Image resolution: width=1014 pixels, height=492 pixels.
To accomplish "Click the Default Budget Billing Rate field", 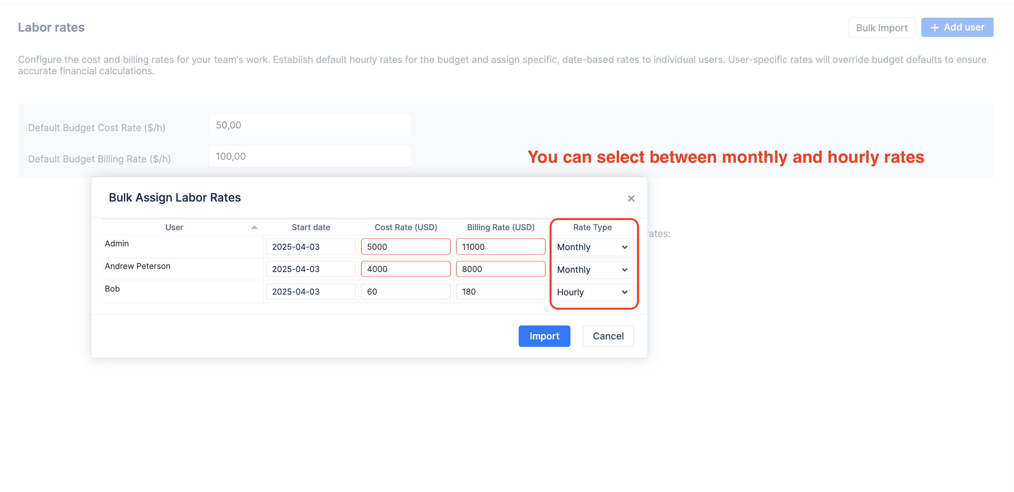I will 310,156.
